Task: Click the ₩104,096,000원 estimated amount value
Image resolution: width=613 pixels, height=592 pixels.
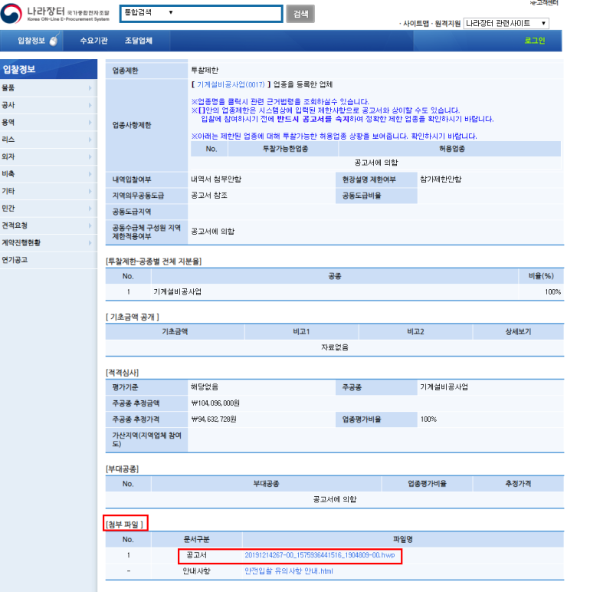Action: [215, 403]
